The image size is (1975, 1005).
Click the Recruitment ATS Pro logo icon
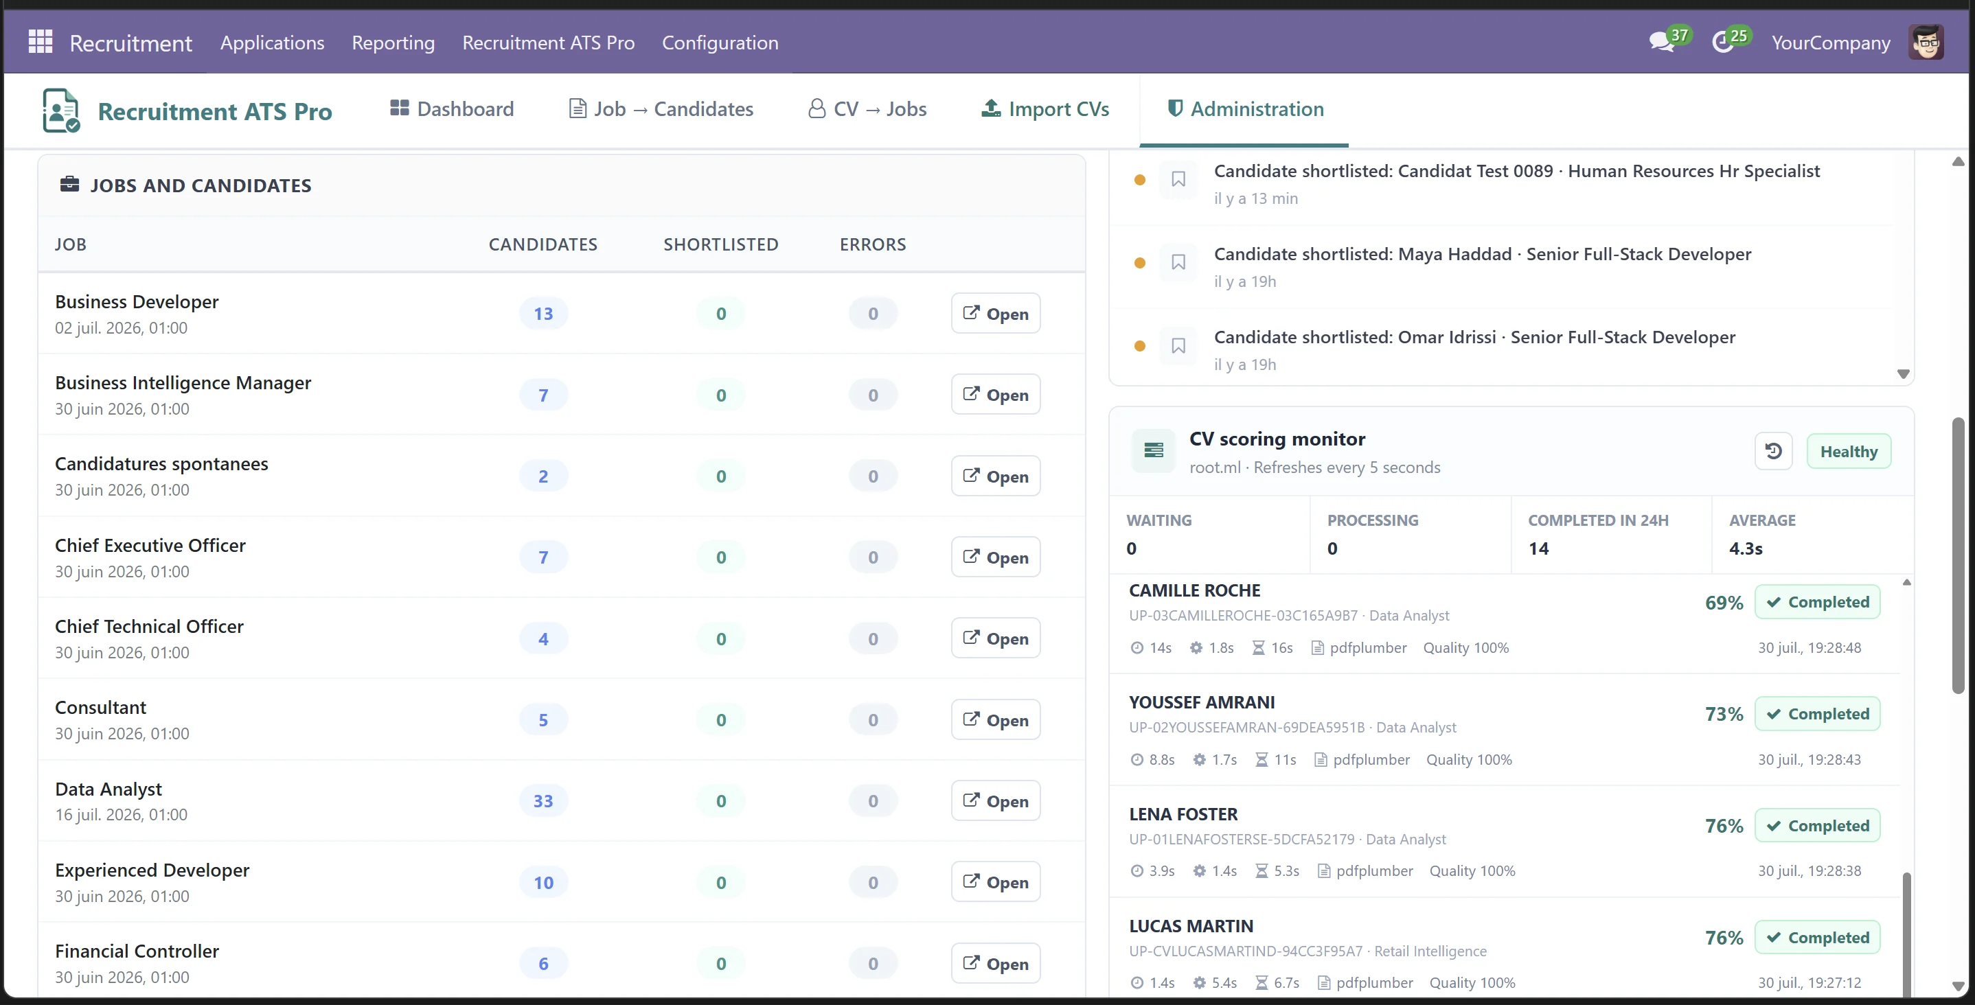[61, 111]
